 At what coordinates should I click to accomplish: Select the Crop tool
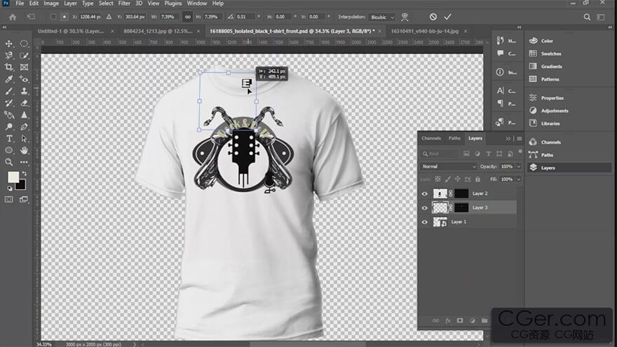[9, 67]
